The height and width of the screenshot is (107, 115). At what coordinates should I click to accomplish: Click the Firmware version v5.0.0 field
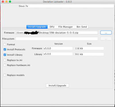58,48
